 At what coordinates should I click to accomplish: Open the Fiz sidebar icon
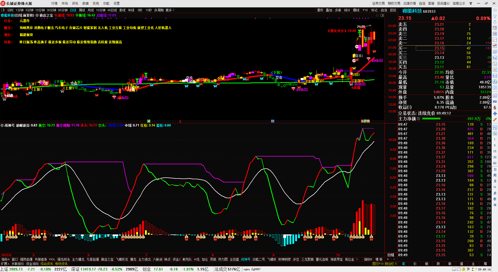(495, 76)
